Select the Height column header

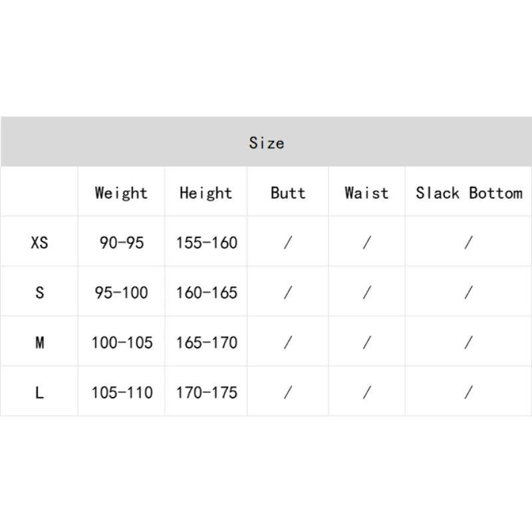tap(206, 193)
